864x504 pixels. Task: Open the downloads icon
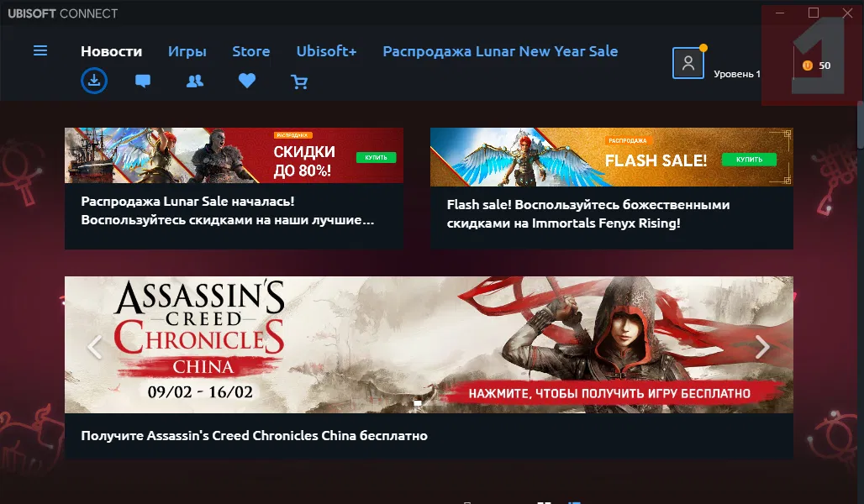pyautogui.click(x=94, y=81)
